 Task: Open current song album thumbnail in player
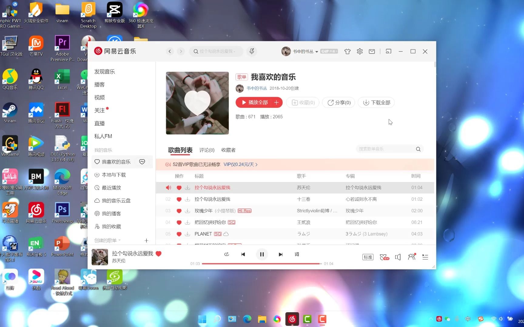point(100,257)
